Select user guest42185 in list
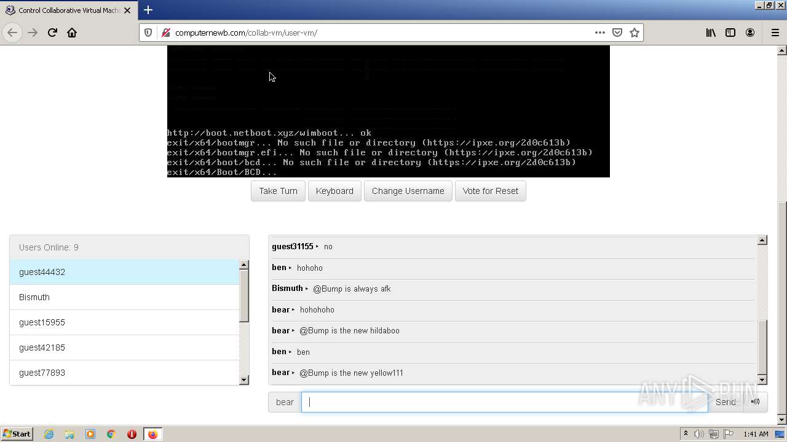 click(x=124, y=347)
